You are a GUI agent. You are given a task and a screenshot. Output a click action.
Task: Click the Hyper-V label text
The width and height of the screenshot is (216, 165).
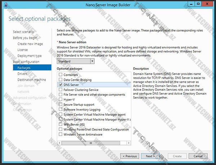click(x=69, y=99)
